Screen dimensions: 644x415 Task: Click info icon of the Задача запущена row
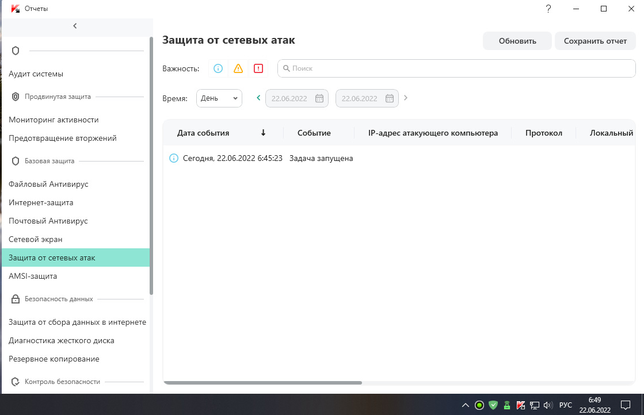(174, 158)
